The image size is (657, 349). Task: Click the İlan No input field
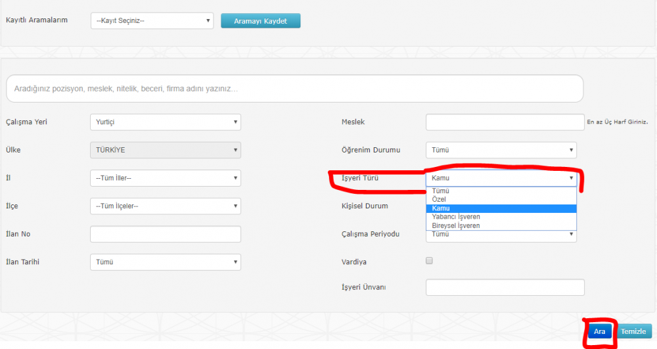[x=165, y=234]
